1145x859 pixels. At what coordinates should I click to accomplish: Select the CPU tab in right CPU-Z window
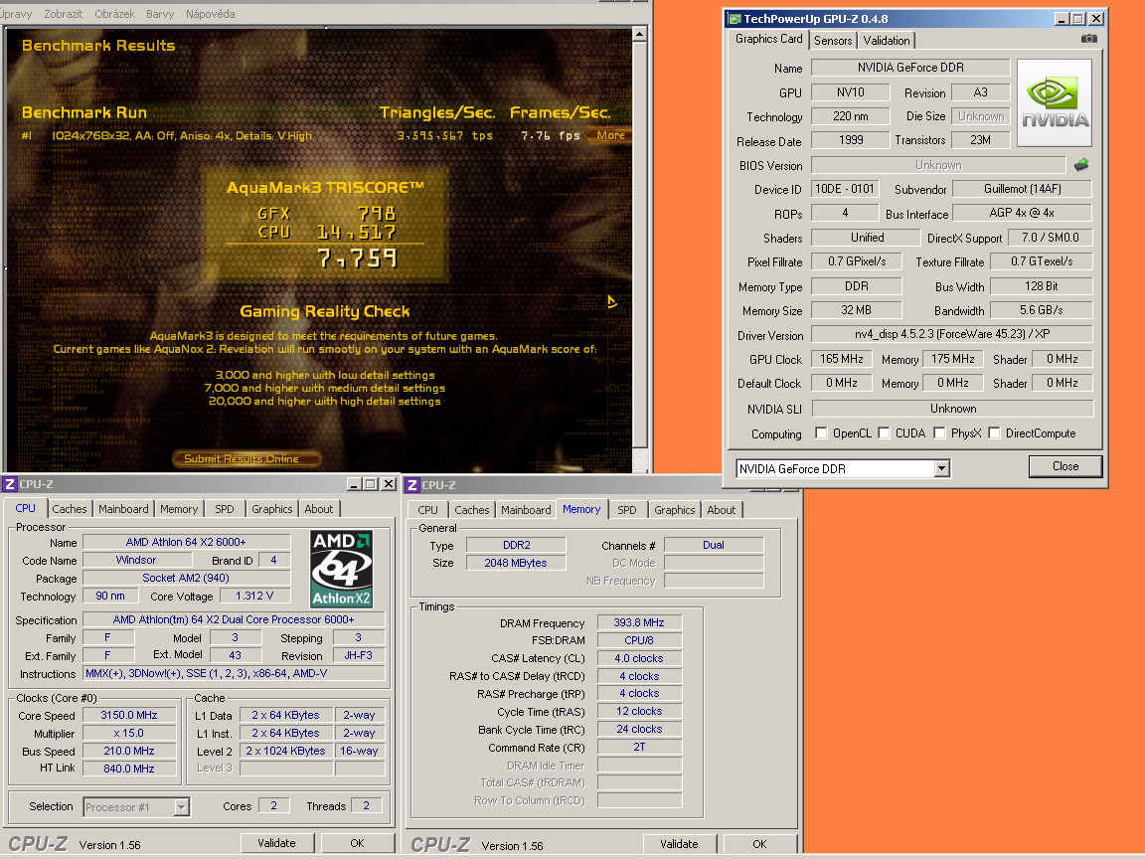tap(428, 510)
